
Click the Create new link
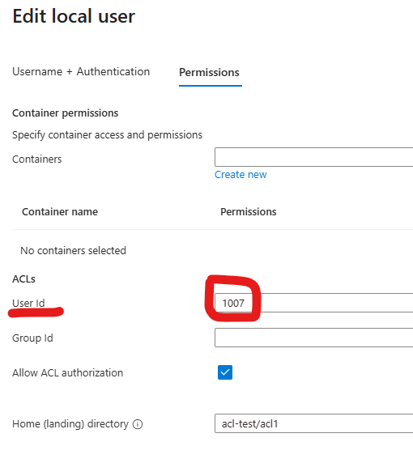241,175
